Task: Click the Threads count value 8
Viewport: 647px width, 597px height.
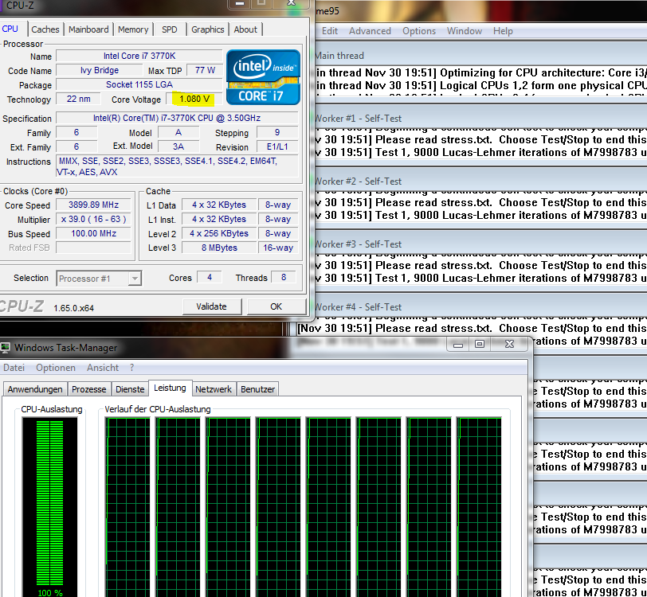Action: 284,278
